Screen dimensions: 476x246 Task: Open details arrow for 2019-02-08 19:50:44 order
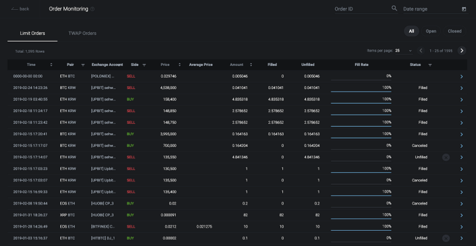(461, 204)
